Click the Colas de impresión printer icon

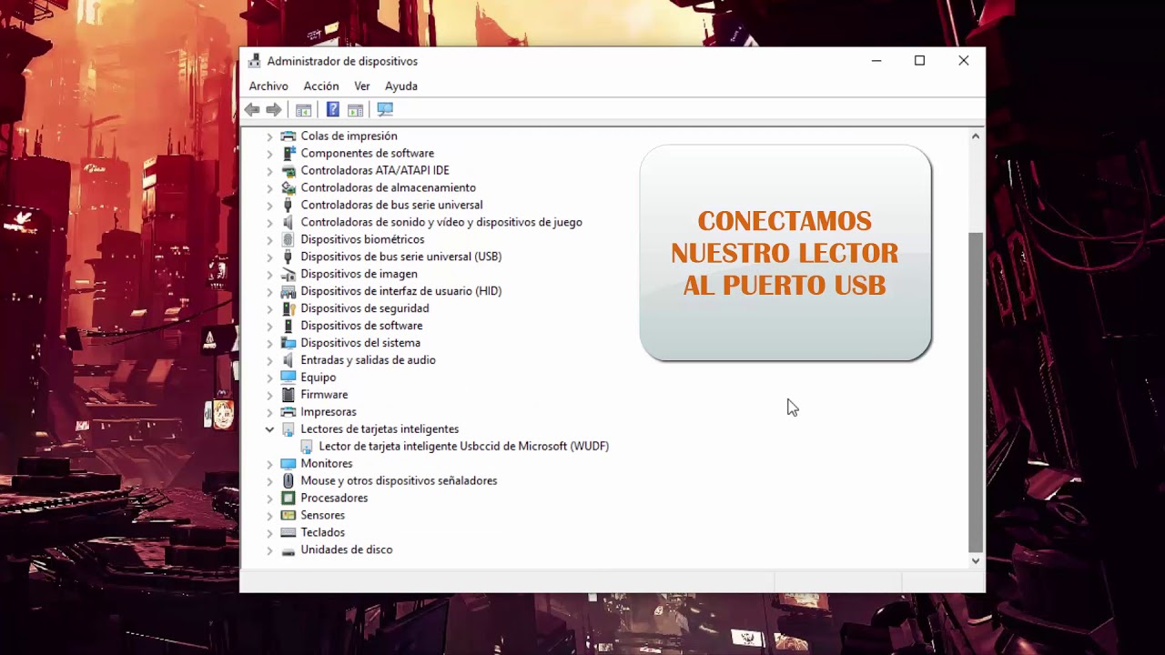(x=289, y=136)
